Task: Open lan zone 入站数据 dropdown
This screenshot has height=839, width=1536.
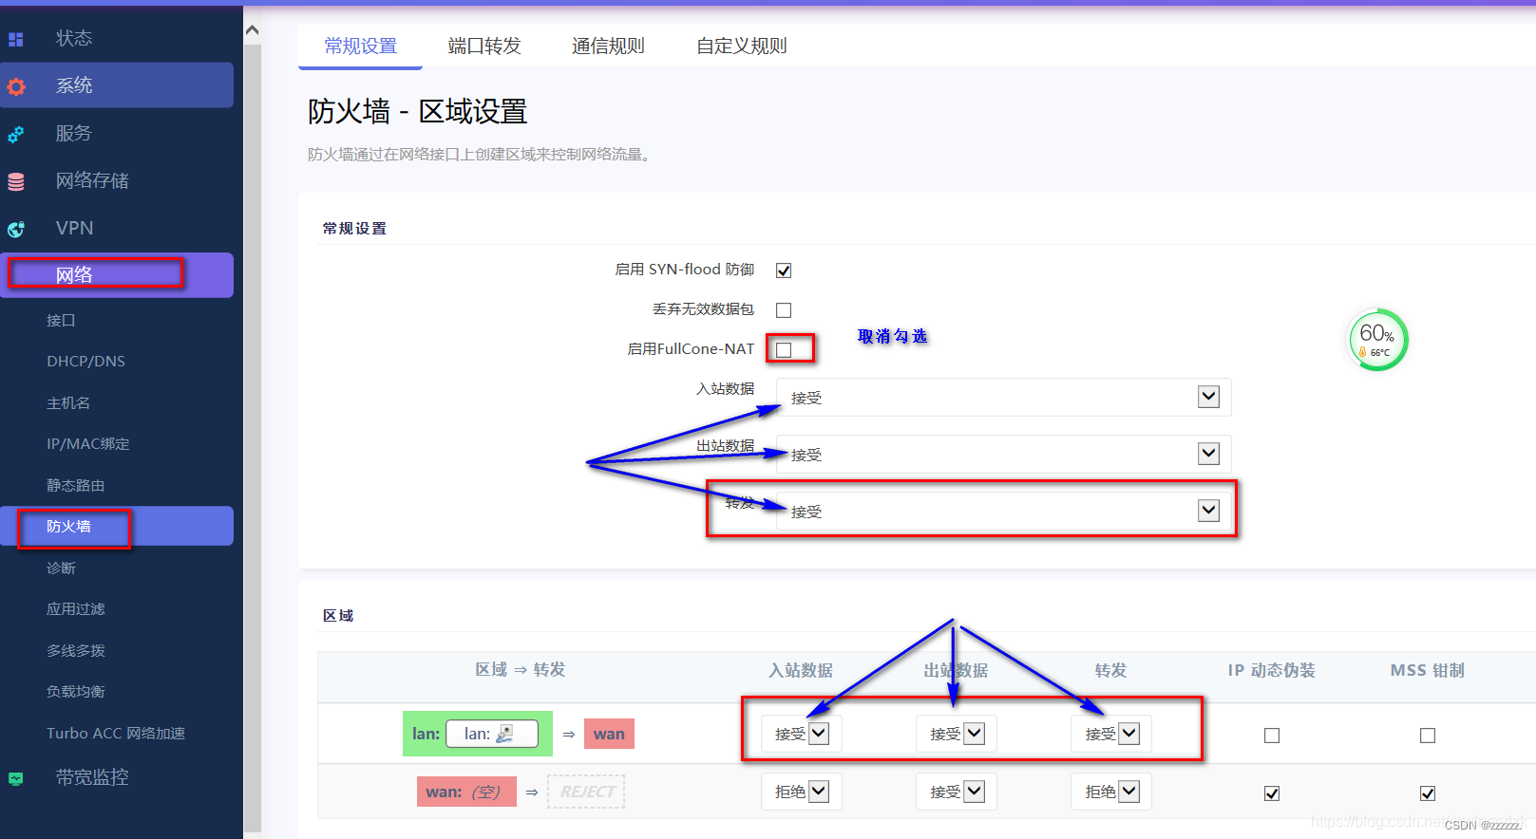Action: click(x=801, y=734)
